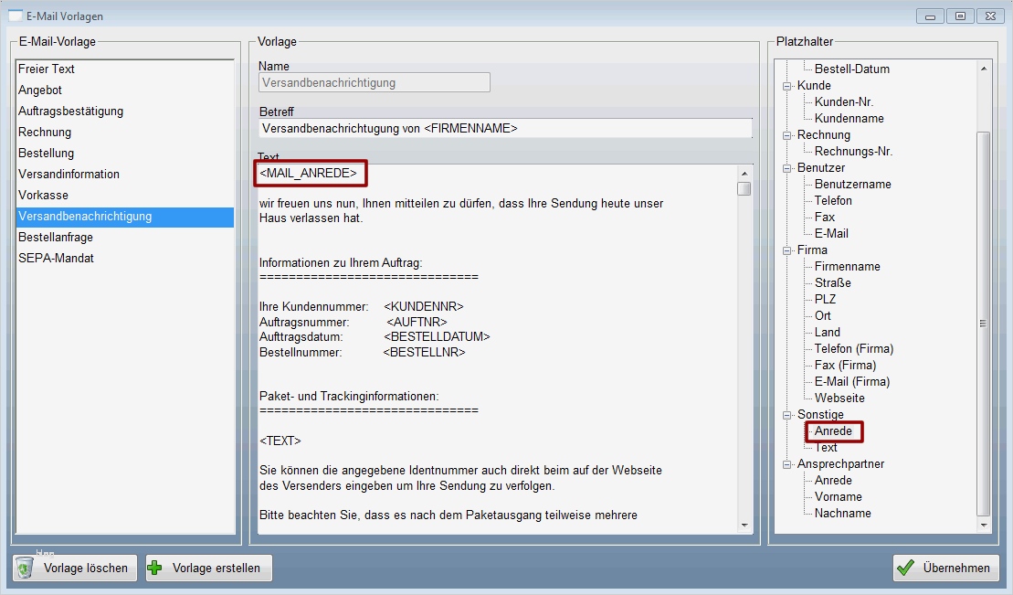Click the Übernehmen button
The width and height of the screenshot is (1013, 595).
945,568
